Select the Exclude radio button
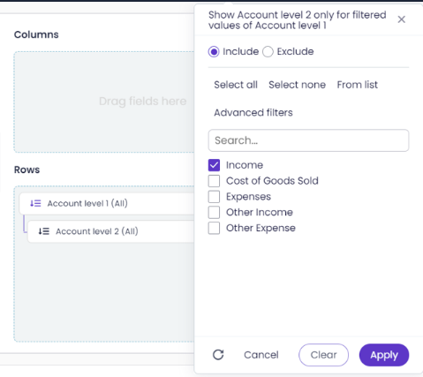 coord(268,52)
